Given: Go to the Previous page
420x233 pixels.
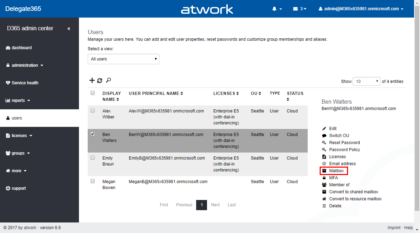Looking at the screenshot, I should coord(184,205).
